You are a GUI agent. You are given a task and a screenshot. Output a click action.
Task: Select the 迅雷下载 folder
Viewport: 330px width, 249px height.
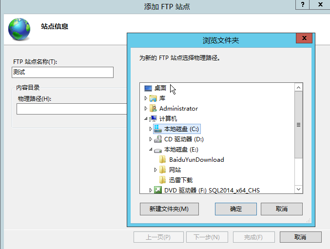click(176, 180)
